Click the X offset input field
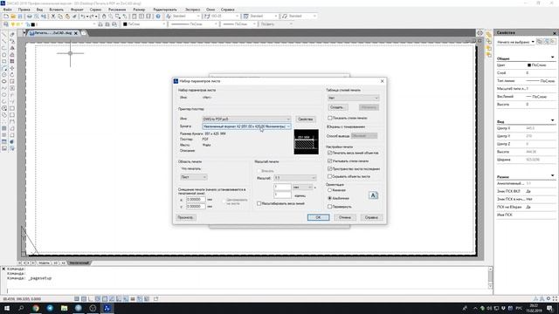This screenshot has width=559, height=314. click(x=196, y=200)
